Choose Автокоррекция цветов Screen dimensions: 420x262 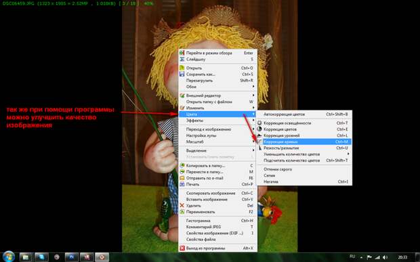tap(304, 114)
